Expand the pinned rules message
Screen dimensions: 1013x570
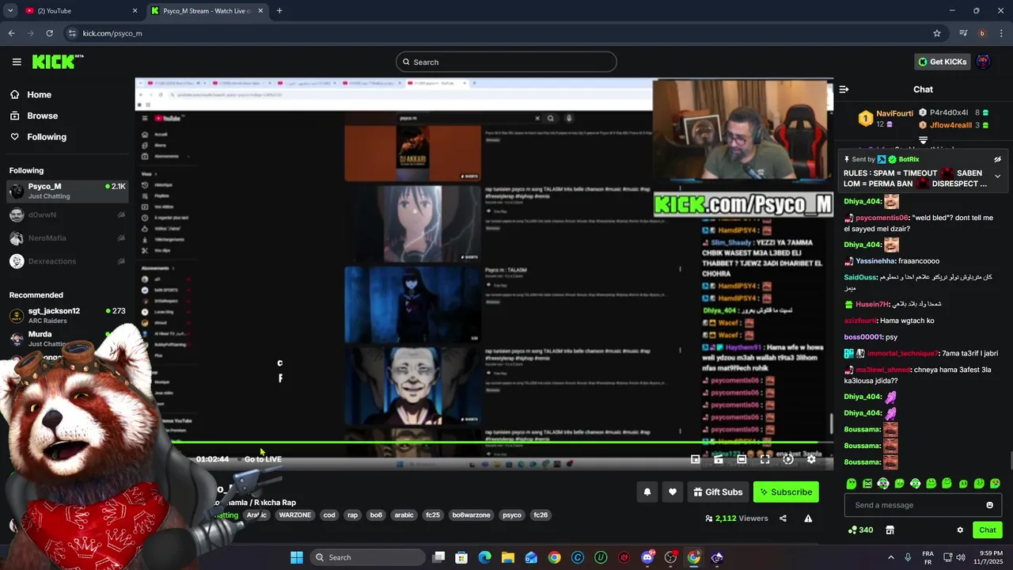point(997,177)
